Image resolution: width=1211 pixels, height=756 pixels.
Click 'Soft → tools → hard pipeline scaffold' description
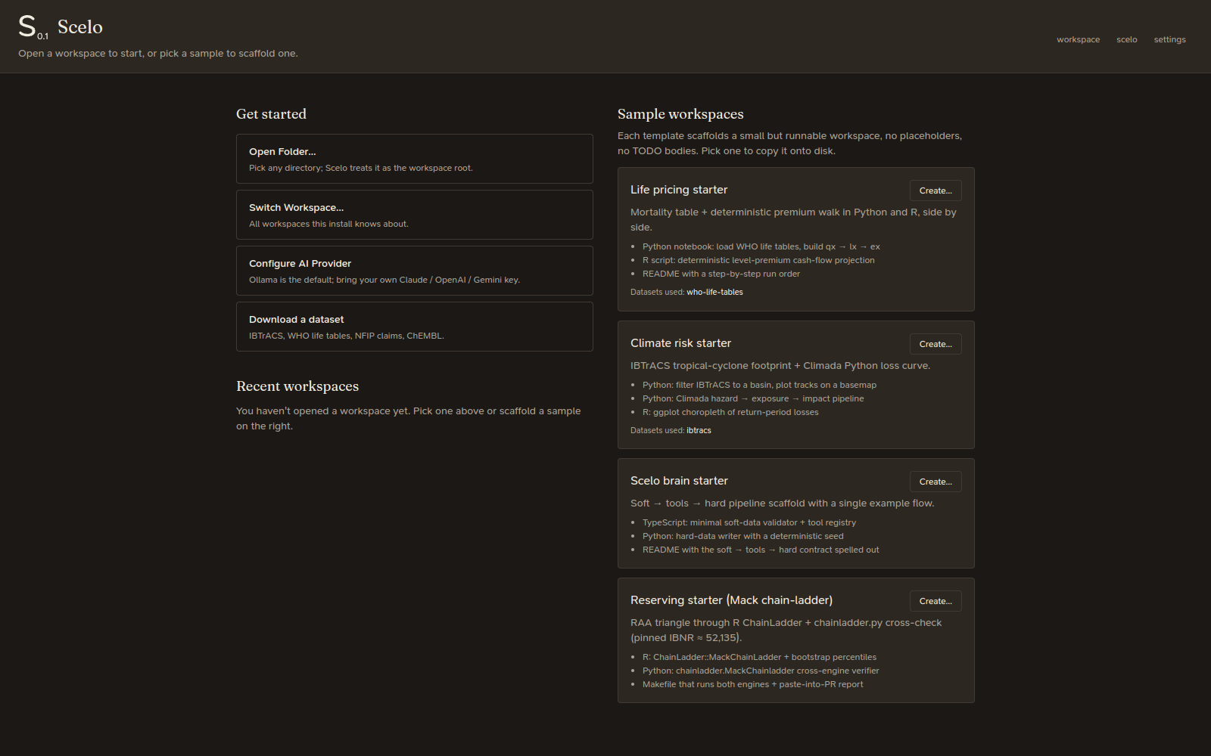(782, 503)
